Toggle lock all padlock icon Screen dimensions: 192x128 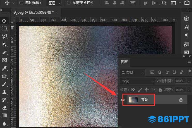[x=160, y=90]
